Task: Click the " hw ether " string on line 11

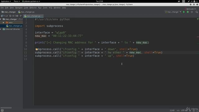Action: tap(115, 53)
